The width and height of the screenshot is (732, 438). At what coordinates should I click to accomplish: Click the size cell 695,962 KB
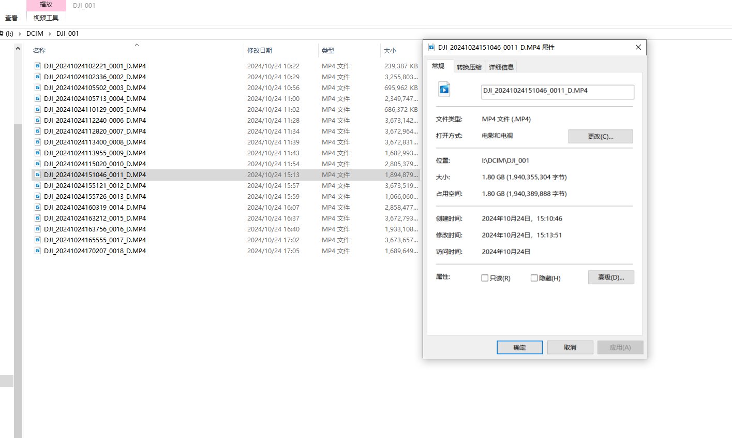tap(401, 87)
